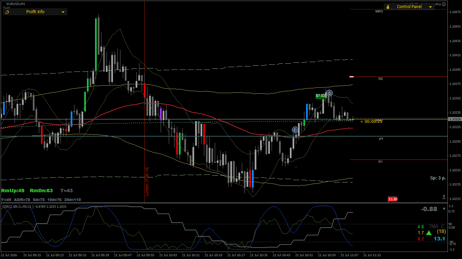Viewport: 462px width, 259px height.
Task: Click the current price tag 1.10326
Action: (x=455, y=119)
